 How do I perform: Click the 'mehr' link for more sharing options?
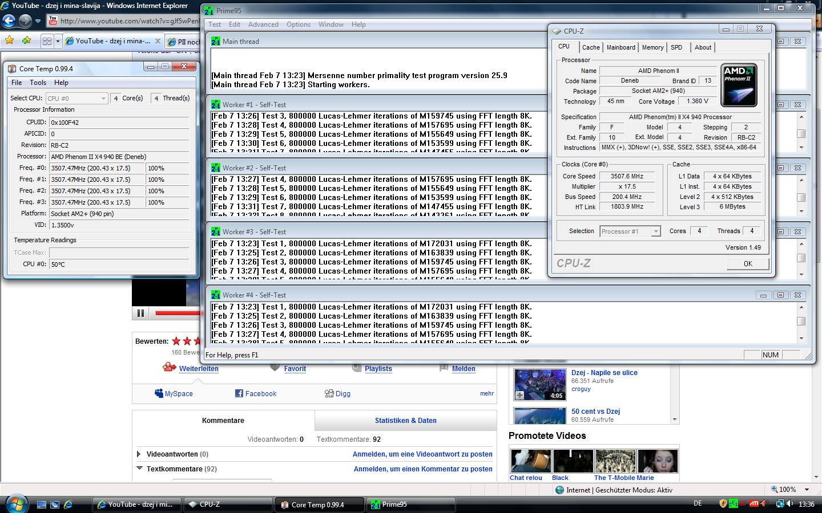(x=487, y=393)
